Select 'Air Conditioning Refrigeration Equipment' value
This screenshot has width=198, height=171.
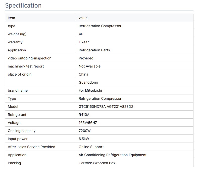pos(113,155)
